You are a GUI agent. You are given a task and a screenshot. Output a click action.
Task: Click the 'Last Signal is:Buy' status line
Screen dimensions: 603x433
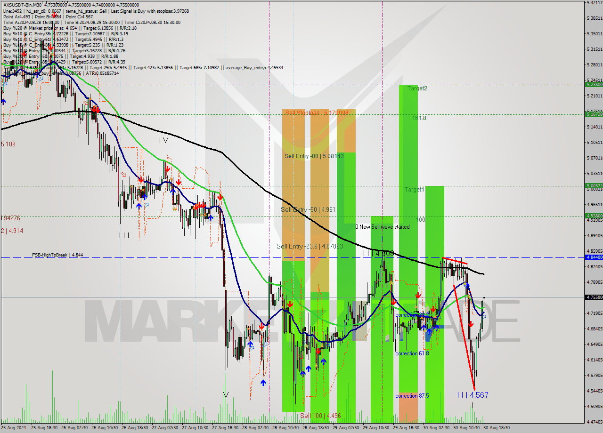point(150,11)
